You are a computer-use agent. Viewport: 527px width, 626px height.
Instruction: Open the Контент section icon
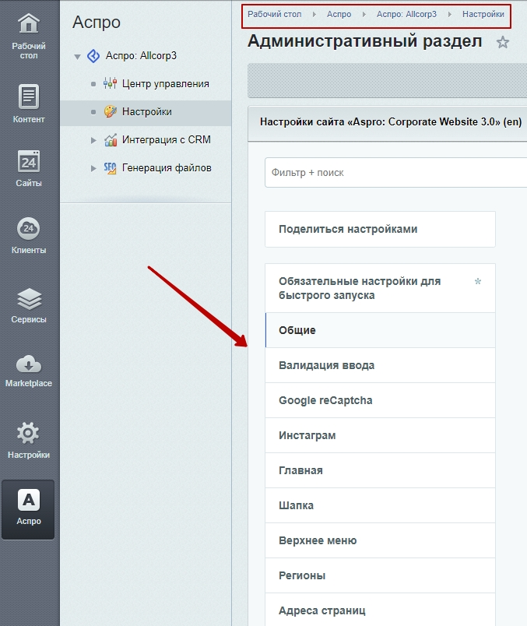28,97
